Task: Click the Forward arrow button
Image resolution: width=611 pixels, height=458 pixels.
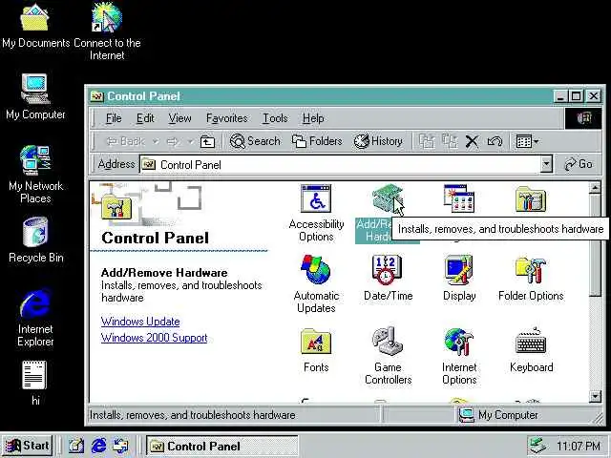Action: [x=173, y=141]
